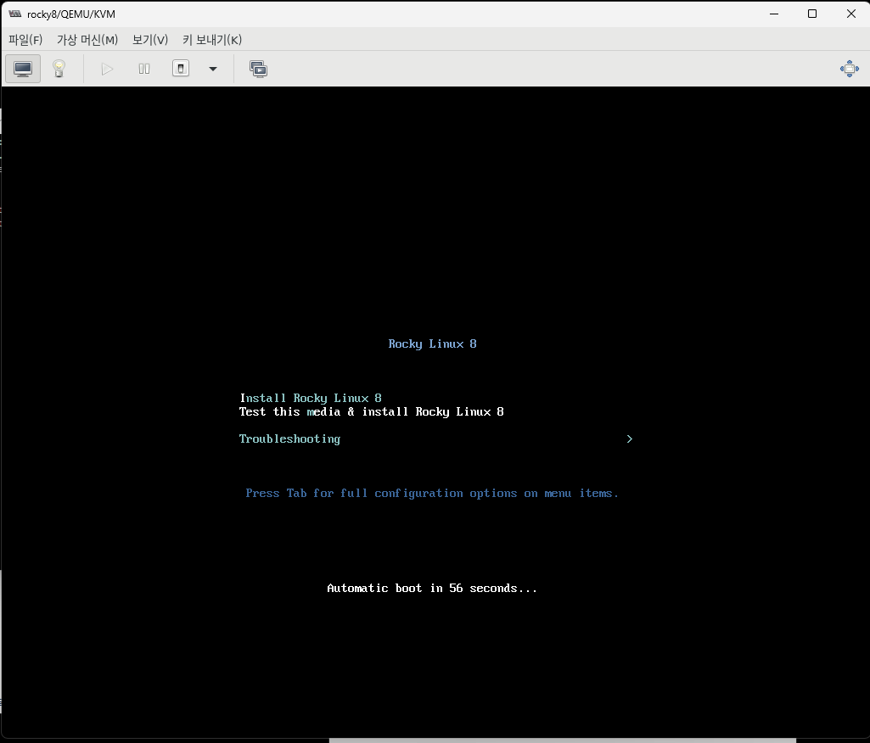Open the 키 보내기(K) menu

(x=212, y=39)
